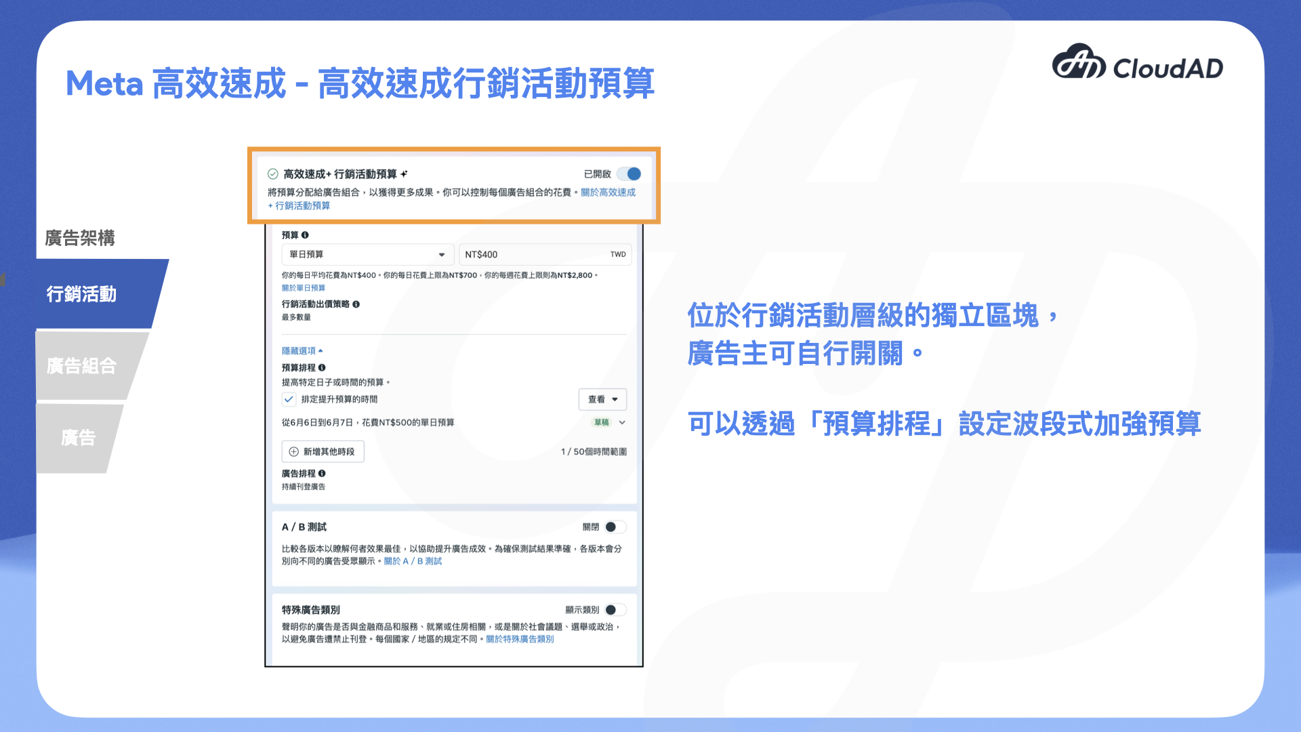The width and height of the screenshot is (1301, 732).
Task: Select the 廣告組合 sidebar item
Action: pyautogui.click(x=81, y=366)
